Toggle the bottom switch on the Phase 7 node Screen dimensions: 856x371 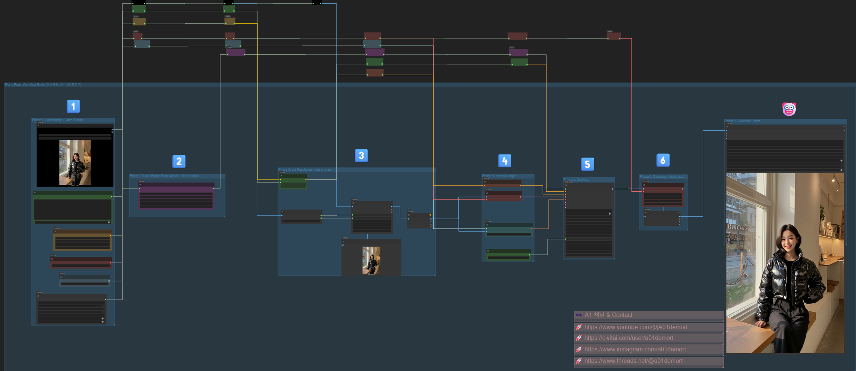click(841, 170)
